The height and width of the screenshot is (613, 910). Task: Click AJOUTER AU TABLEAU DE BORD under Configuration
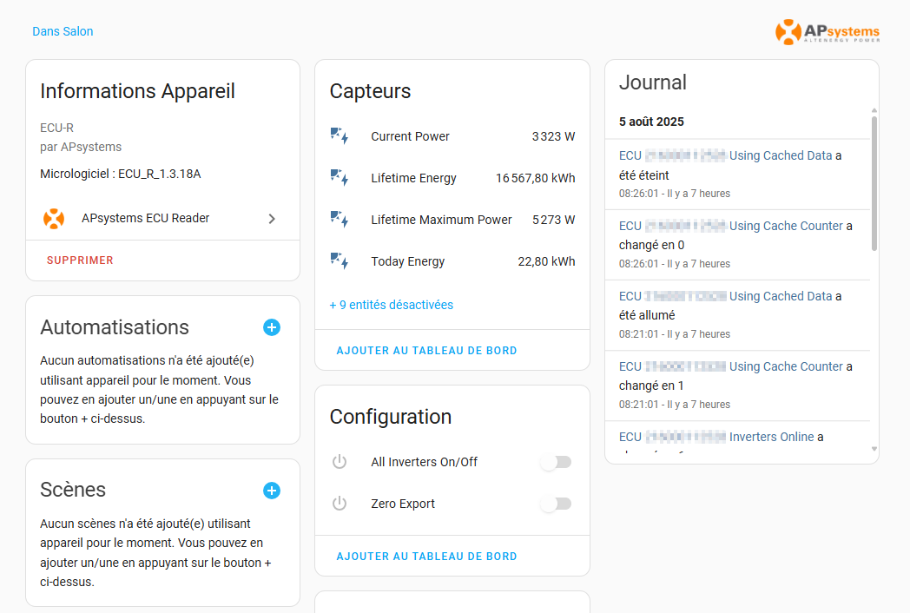[x=426, y=556]
